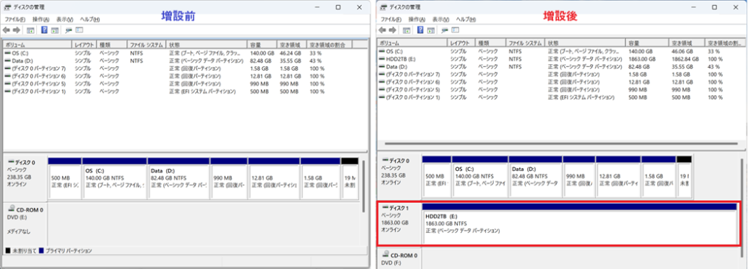Image resolution: width=756 pixels, height=269 pixels.
Task: Maximize the 増設後 ディスクの管理 window
Action: [x=715, y=7]
